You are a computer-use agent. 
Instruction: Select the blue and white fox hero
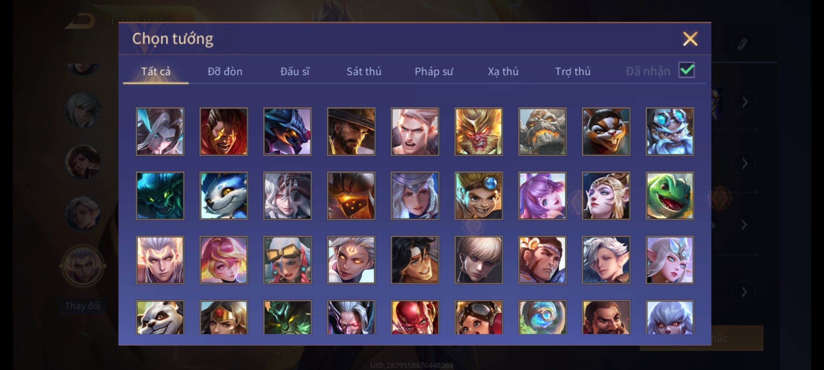coord(224,196)
